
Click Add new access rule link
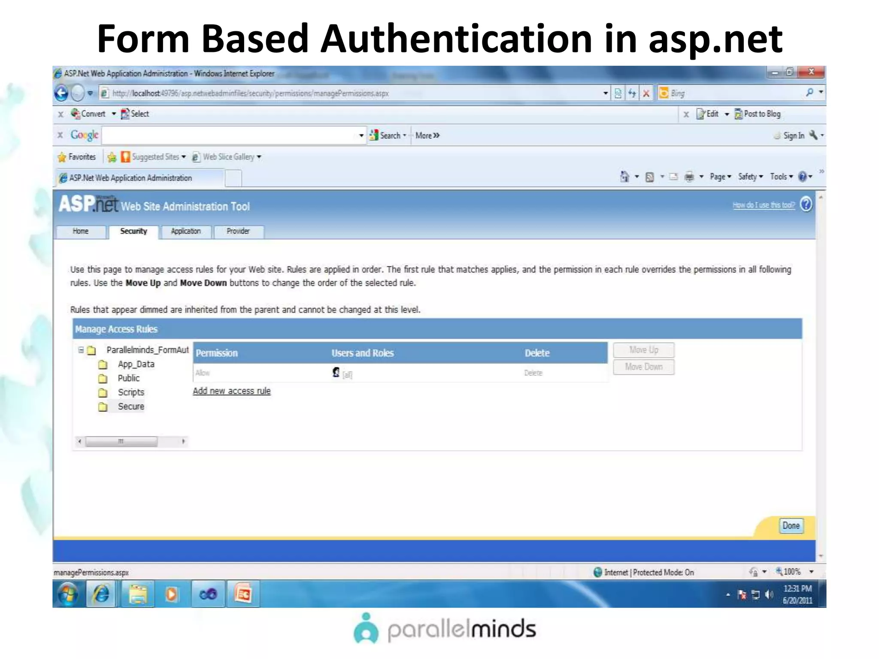tap(231, 391)
